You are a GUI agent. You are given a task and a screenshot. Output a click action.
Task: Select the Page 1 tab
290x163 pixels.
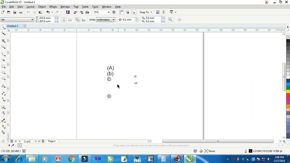(x=52, y=141)
